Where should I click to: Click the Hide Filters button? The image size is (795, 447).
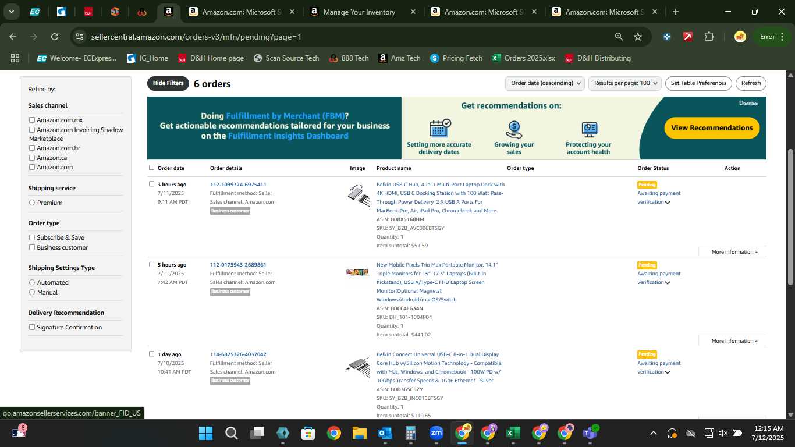(168, 83)
